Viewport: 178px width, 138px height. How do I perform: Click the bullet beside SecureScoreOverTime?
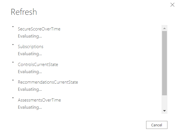[x=13, y=27]
